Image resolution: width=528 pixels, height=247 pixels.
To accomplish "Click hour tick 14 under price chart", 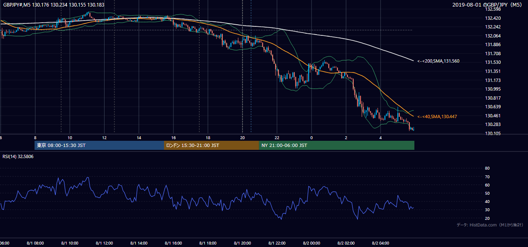I will coord(139,138).
